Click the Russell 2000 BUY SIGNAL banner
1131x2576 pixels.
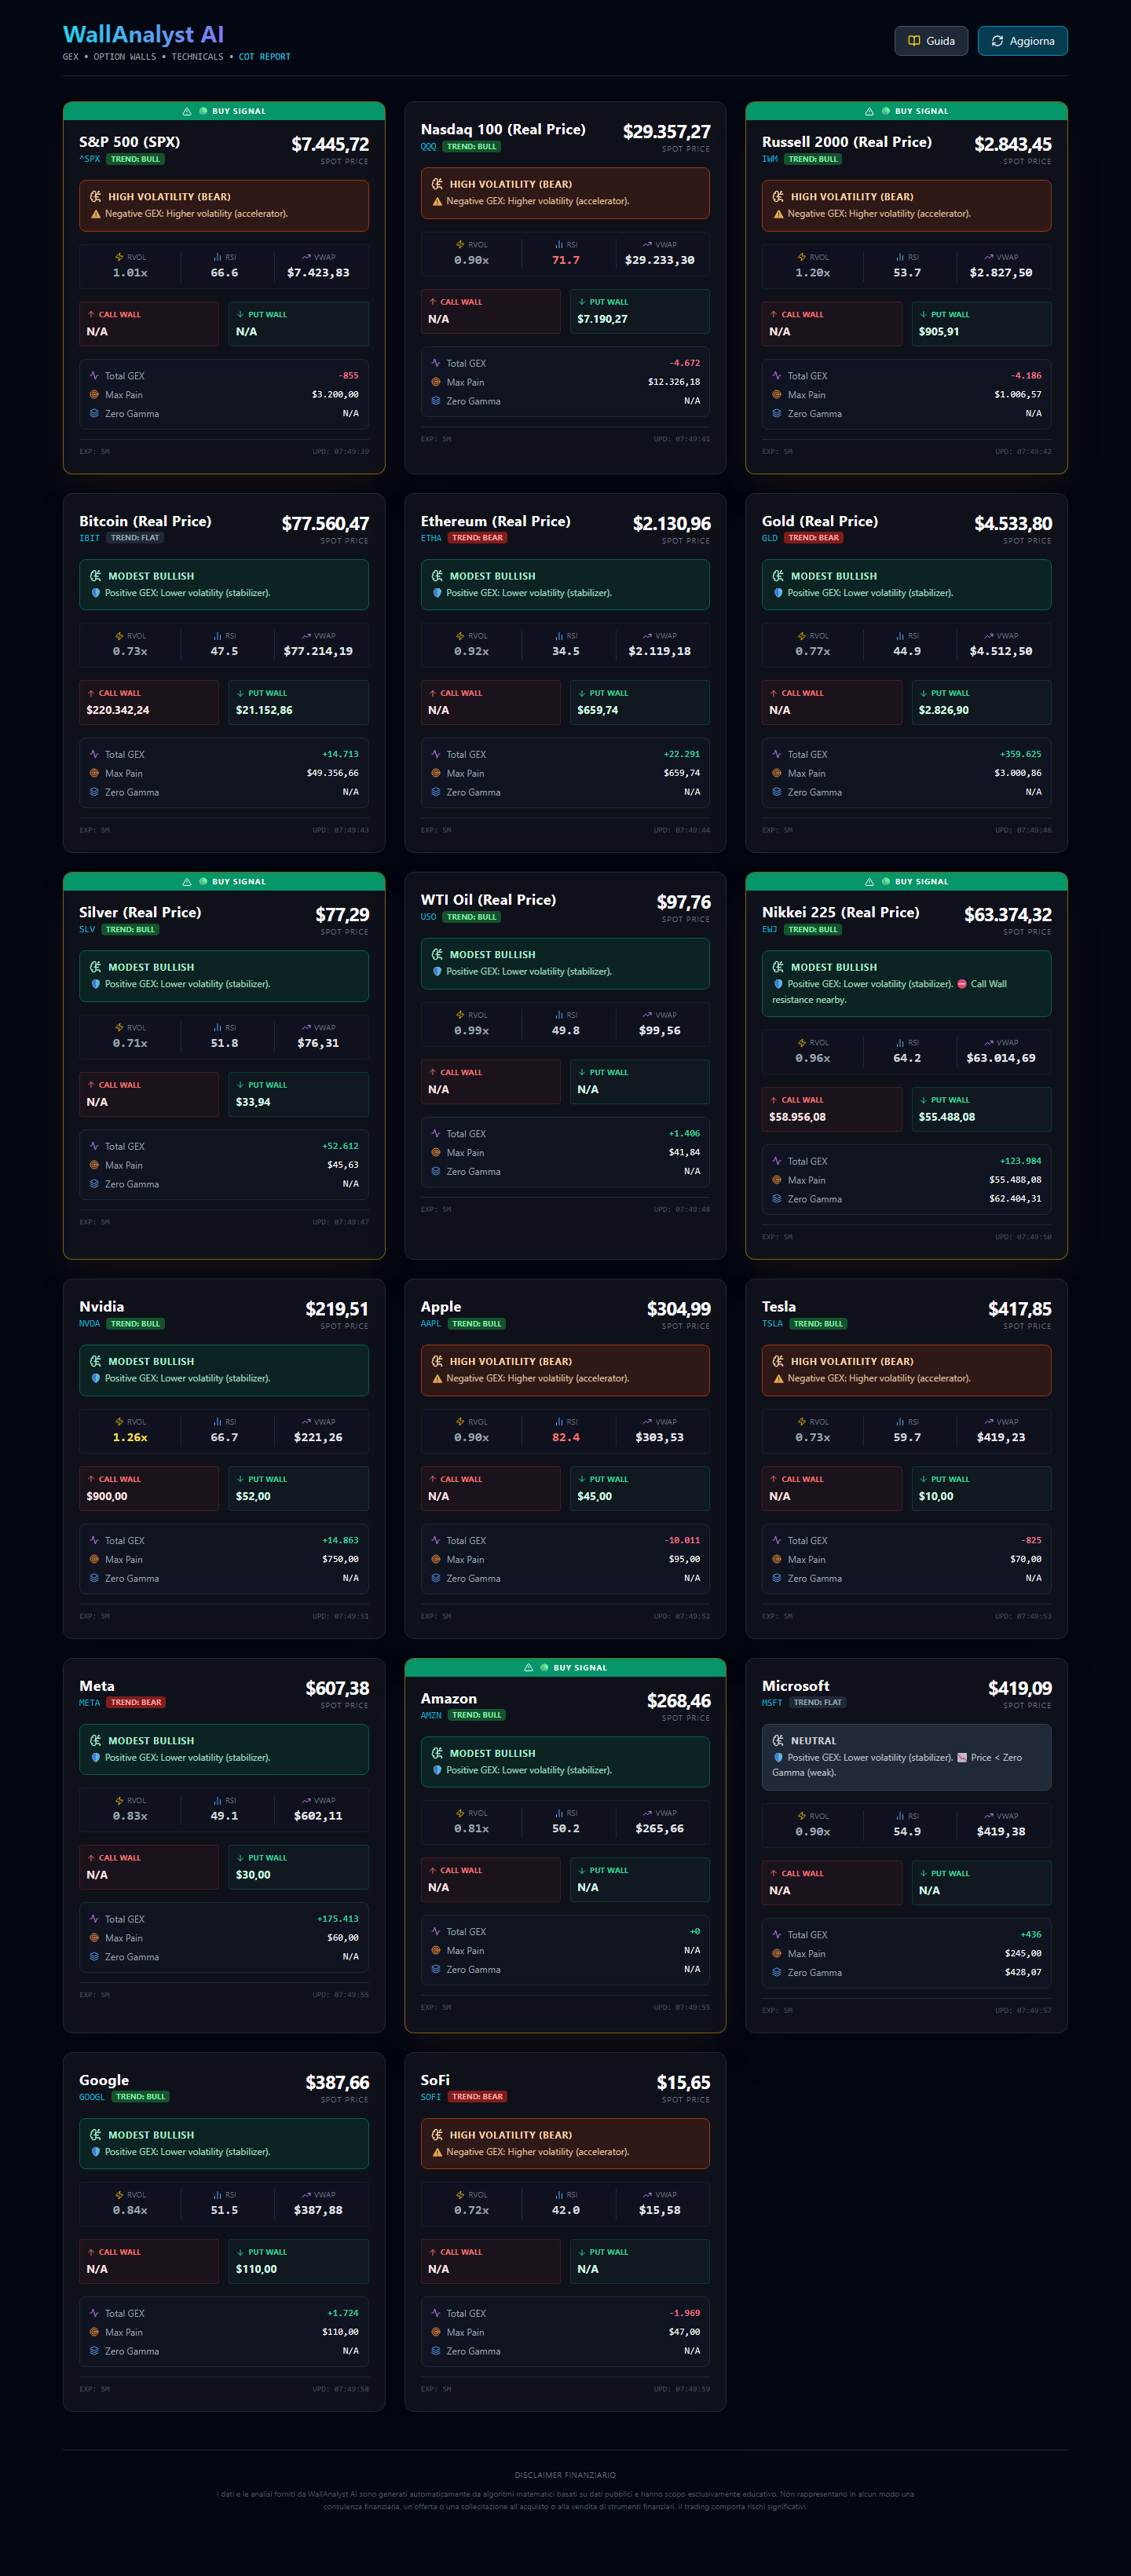pos(906,111)
